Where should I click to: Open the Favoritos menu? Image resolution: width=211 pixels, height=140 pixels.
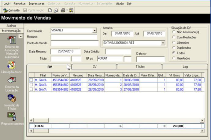pyautogui.click(x=20, y=4)
